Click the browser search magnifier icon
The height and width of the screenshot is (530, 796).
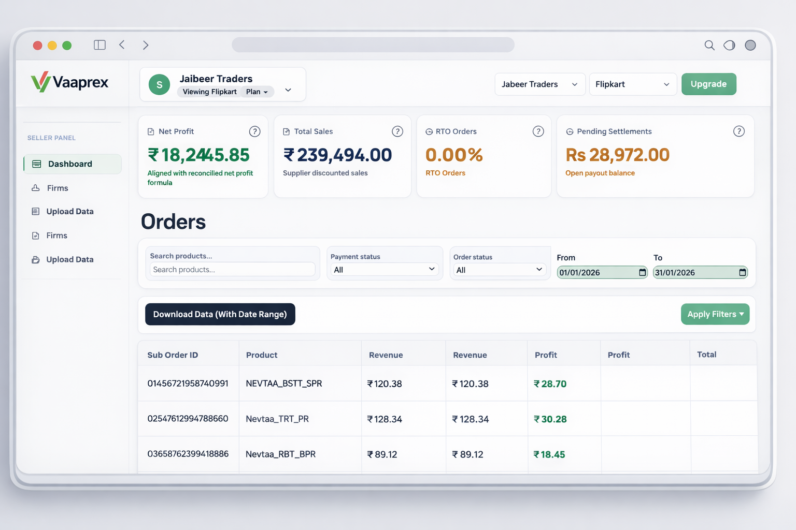pyautogui.click(x=709, y=46)
